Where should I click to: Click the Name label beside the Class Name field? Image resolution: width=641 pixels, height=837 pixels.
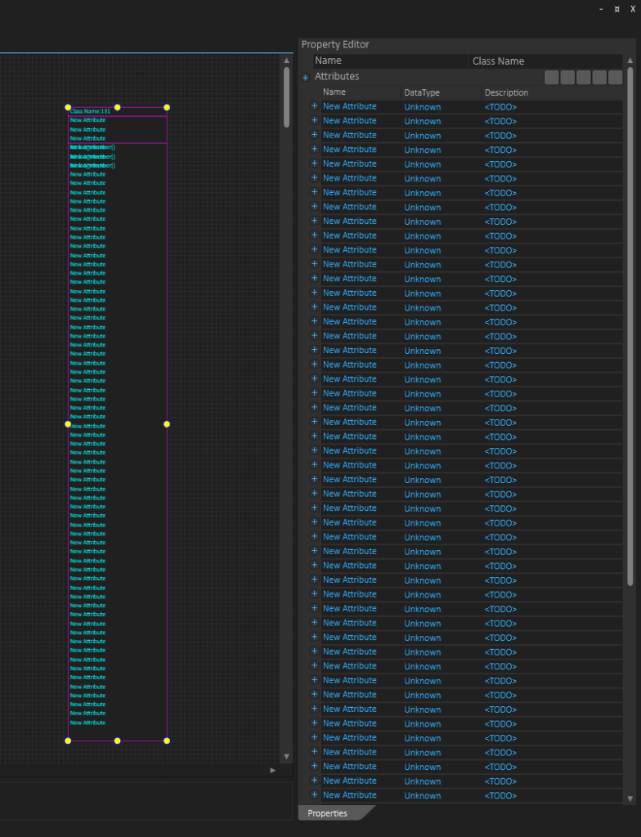pyautogui.click(x=328, y=60)
